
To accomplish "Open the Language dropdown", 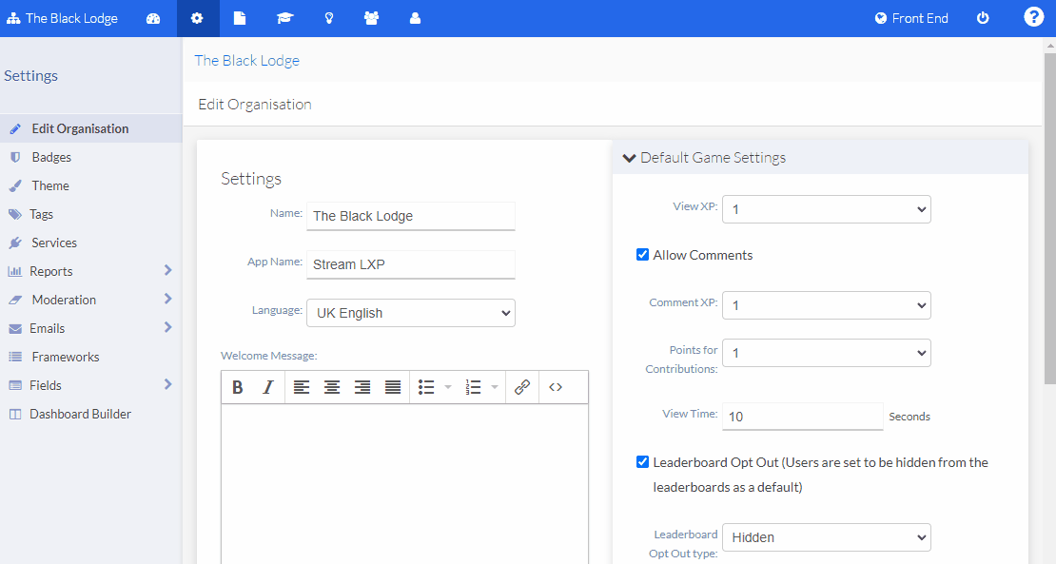I will (x=410, y=312).
